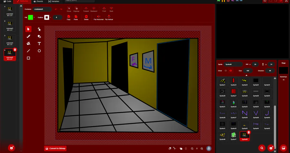Viewport: 290px width, 153px height.
Task: Open the Choose a Sprite button
Action: (271, 148)
